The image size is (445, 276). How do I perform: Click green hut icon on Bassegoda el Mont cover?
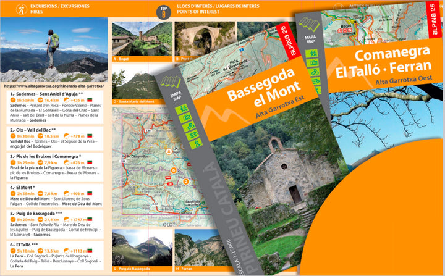point(185,117)
